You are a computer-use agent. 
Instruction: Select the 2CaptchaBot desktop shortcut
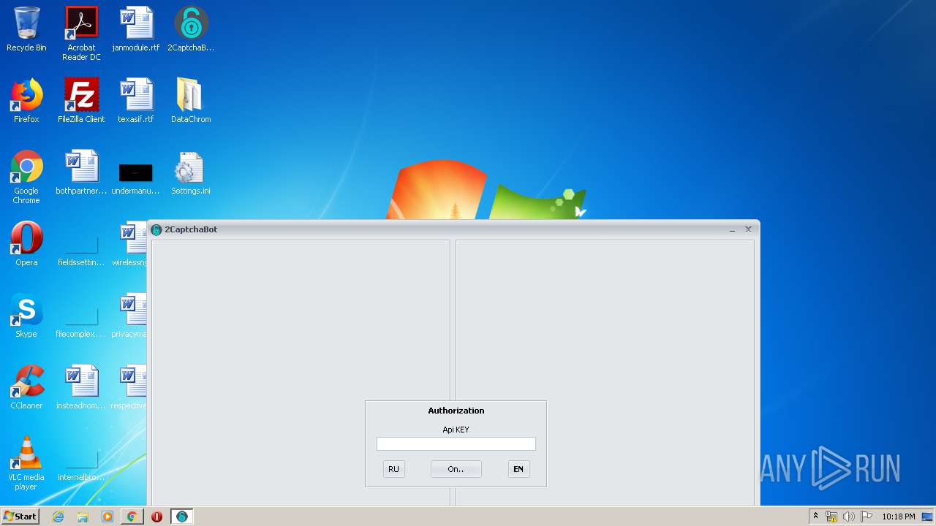tap(191, 29)
